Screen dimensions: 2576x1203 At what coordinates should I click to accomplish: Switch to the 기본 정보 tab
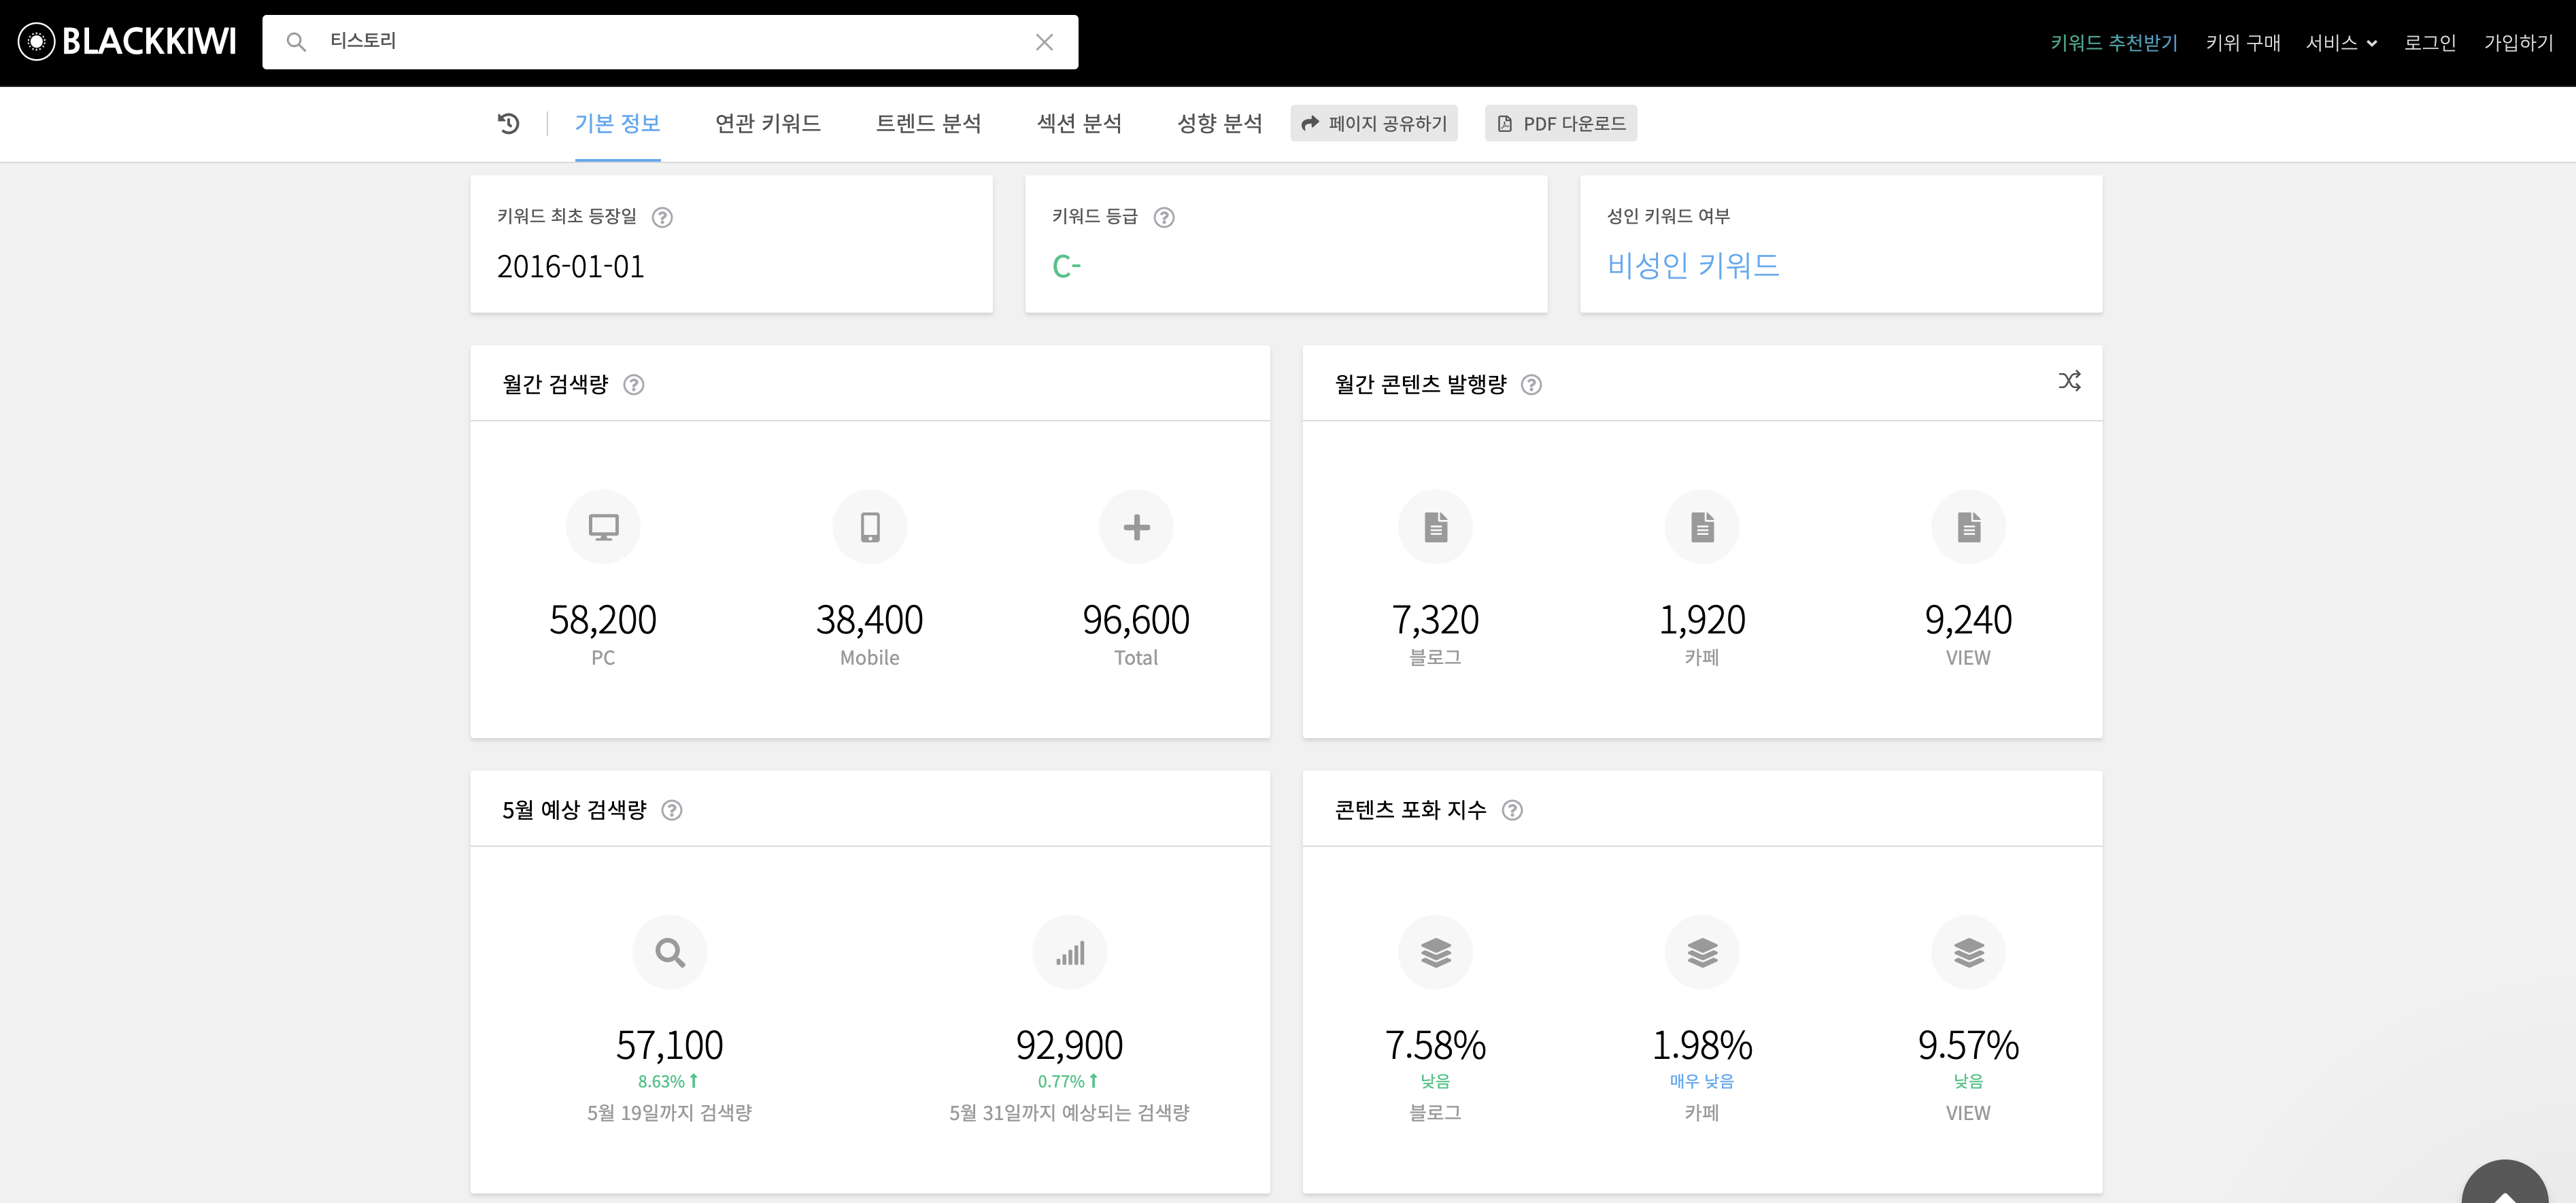(617, 123)
